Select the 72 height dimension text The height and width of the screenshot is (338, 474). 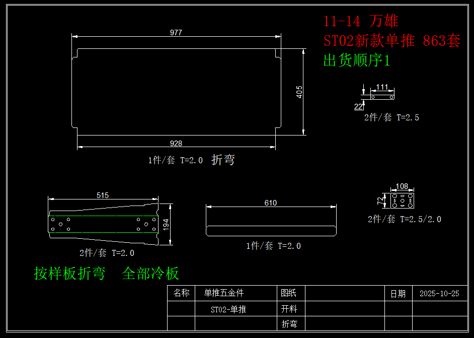(380, 200)
